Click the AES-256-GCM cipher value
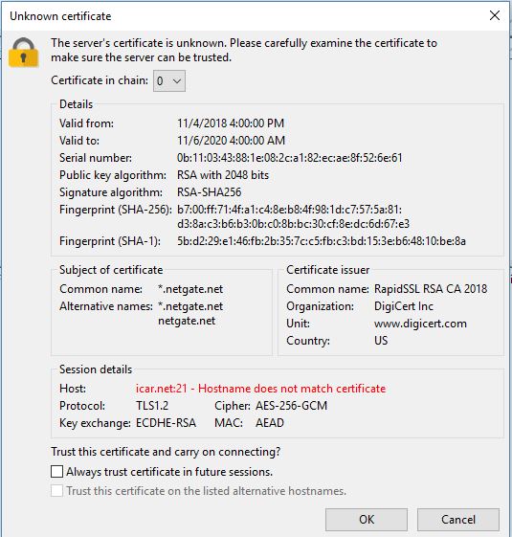 coord(292,406)
